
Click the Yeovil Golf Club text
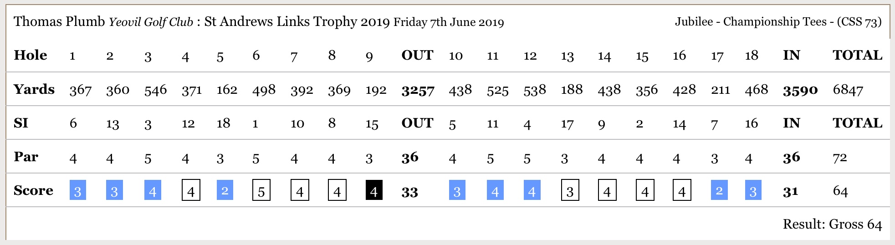pyautogui.click(x=151, y=22)
